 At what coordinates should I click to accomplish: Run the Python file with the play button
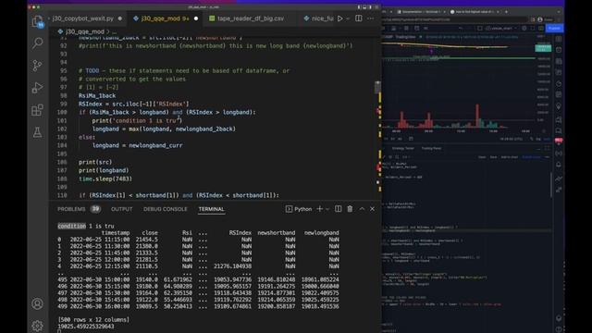[340, 18]
